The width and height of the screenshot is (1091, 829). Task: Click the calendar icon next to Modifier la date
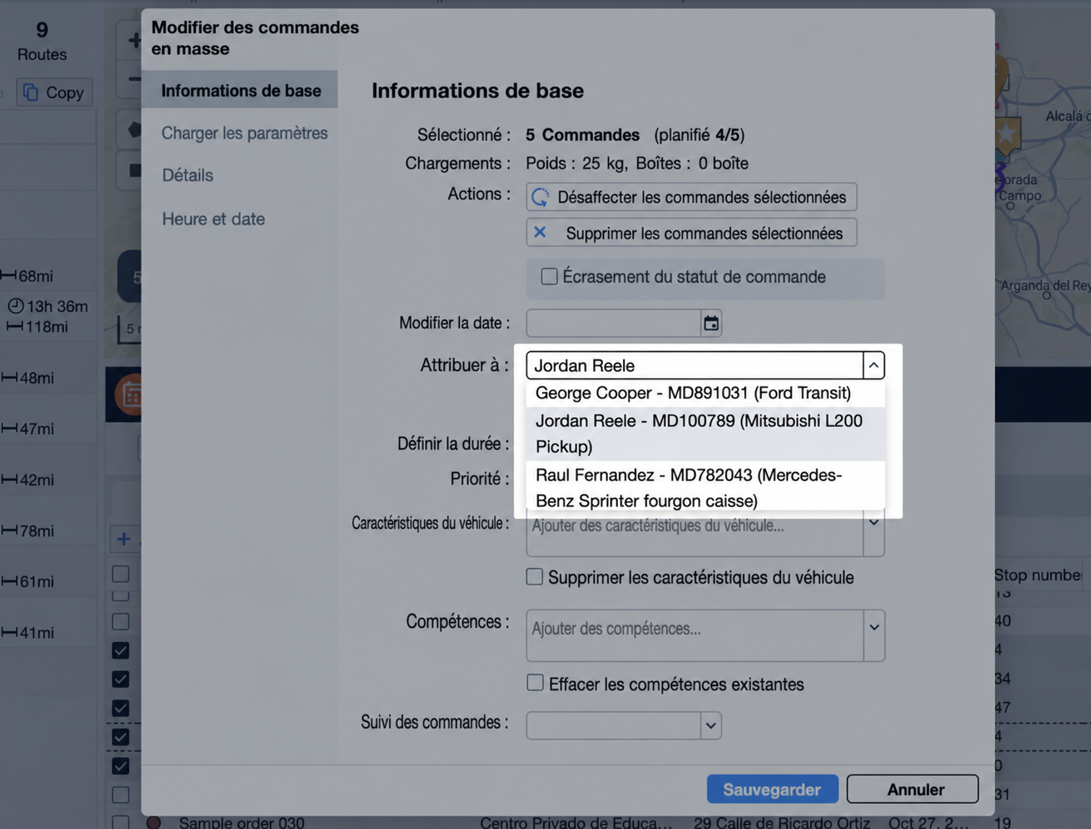point(711,323)
